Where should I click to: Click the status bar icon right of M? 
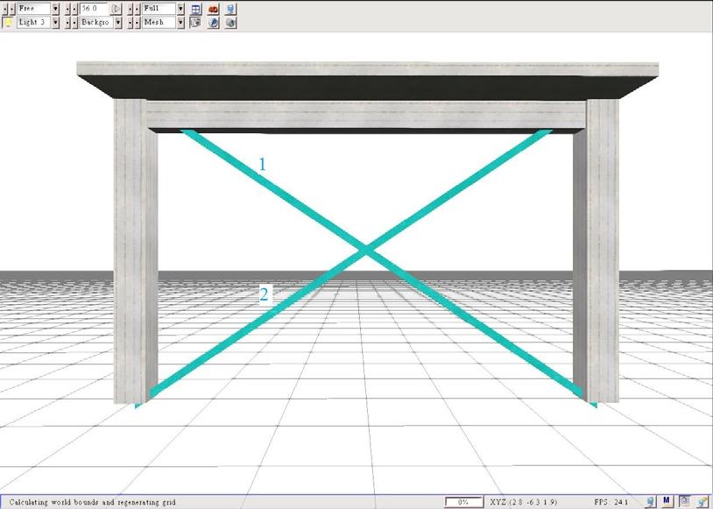point(684,501)
